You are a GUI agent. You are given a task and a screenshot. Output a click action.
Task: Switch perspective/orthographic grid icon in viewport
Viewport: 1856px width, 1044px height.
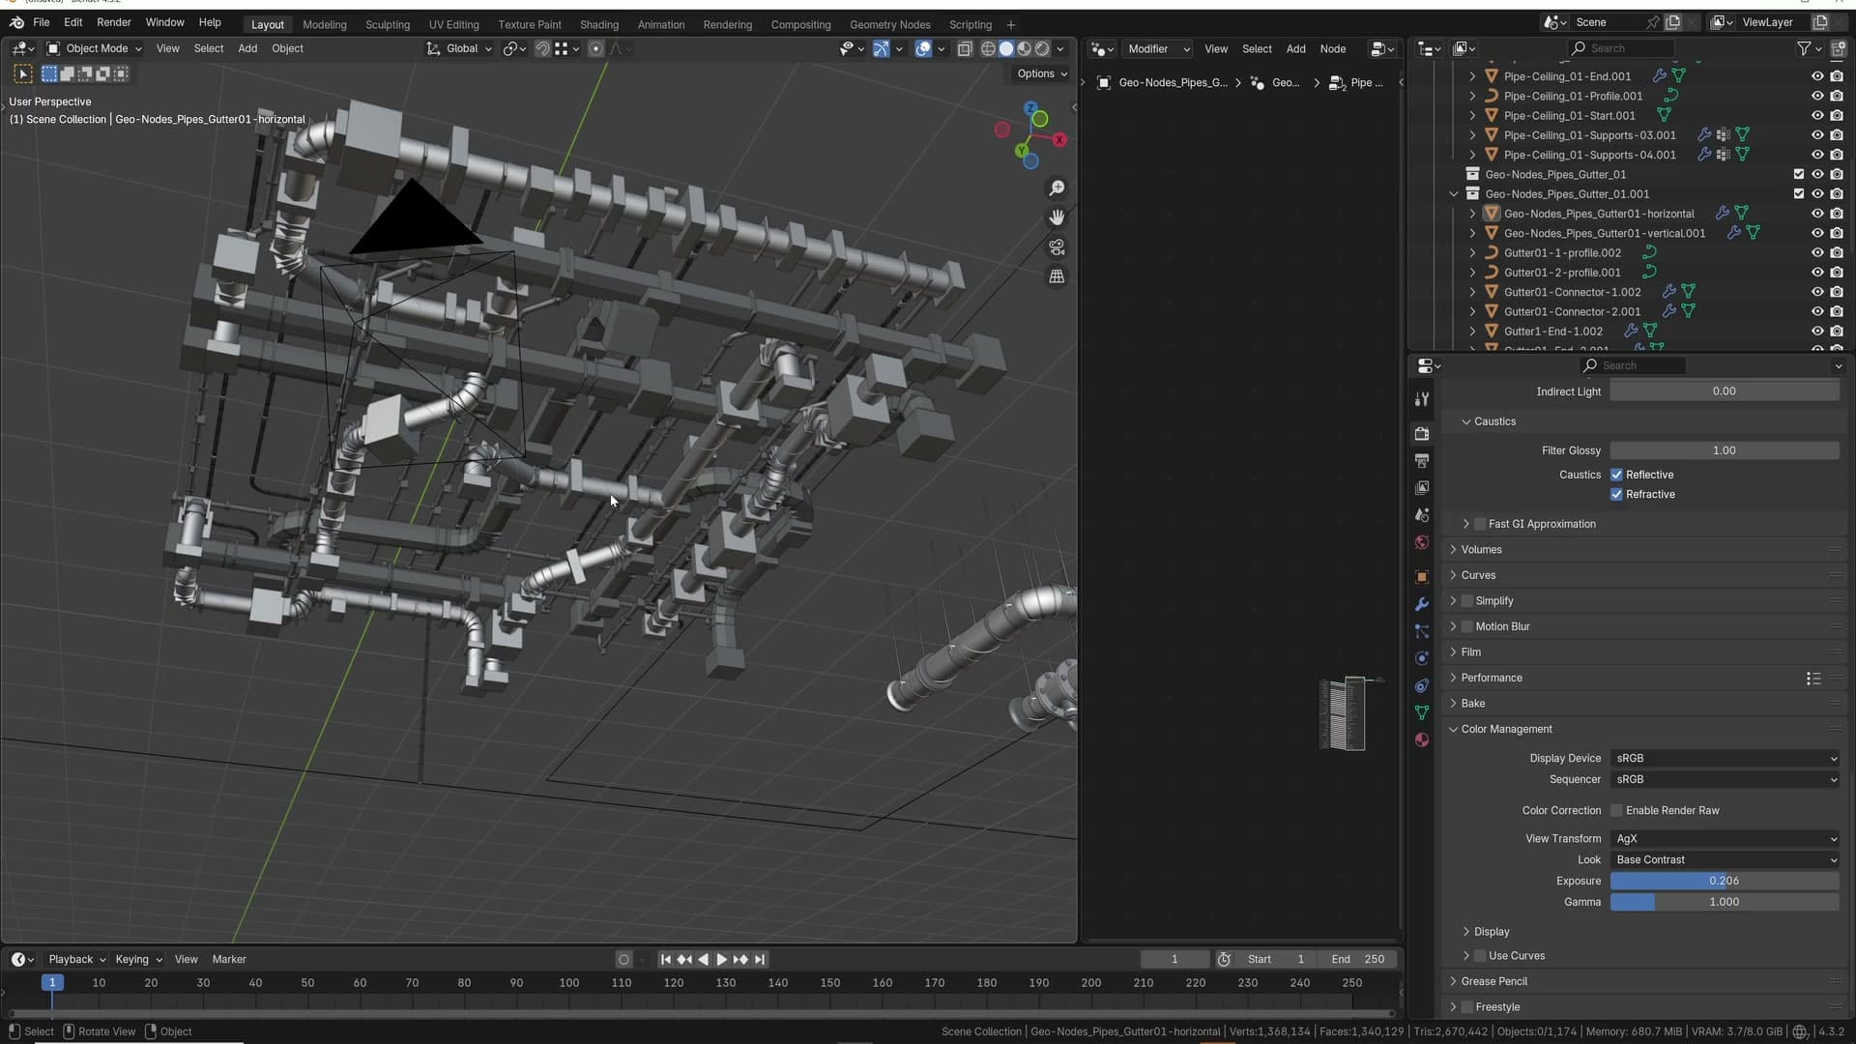coord(1057,276)
